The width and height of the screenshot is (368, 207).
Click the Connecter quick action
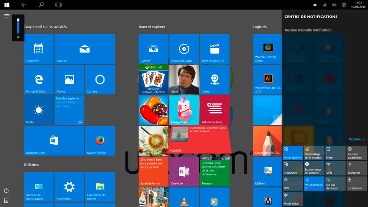coord(293,168)
